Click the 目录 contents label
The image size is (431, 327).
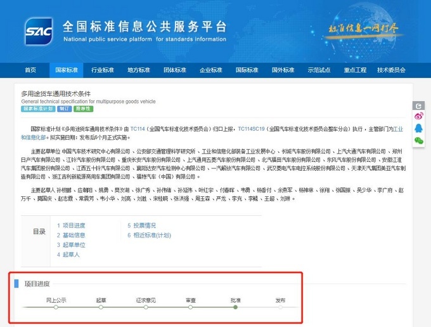coord(39,232)
